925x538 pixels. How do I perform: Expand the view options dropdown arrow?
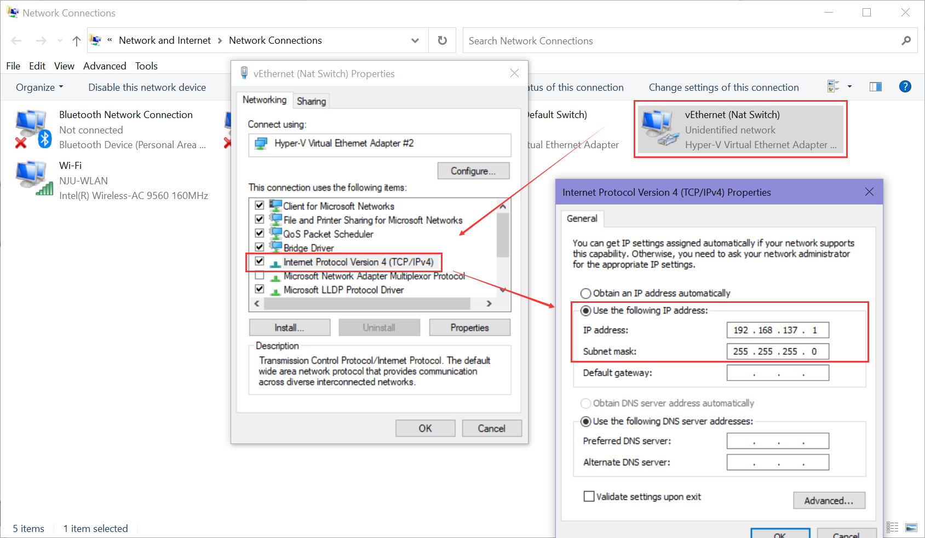849,86
